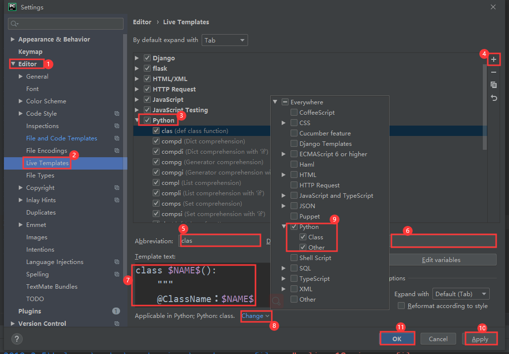The height and width of the screenshot is (354, 509).
Task: Click OK to confirm settings
Action: click(x=397, y=339)
